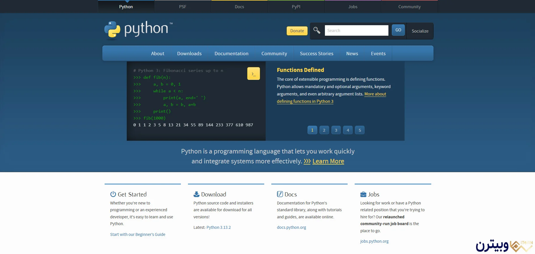Open the Documentation menu
The image size is (535, 254).
click(x=231, y=54)
